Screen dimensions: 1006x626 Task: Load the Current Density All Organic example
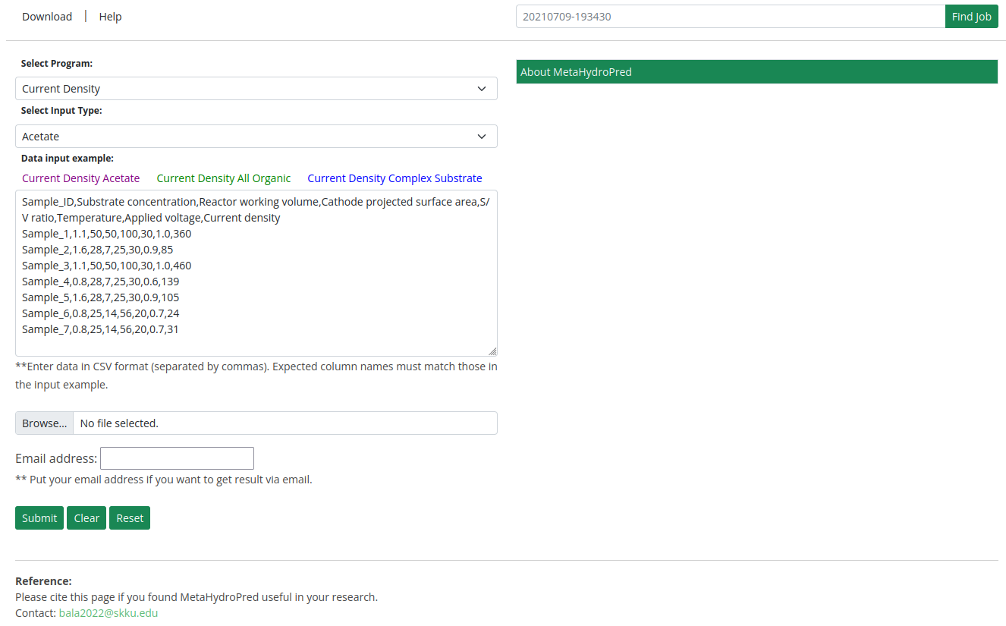click(x=224, y=178)
